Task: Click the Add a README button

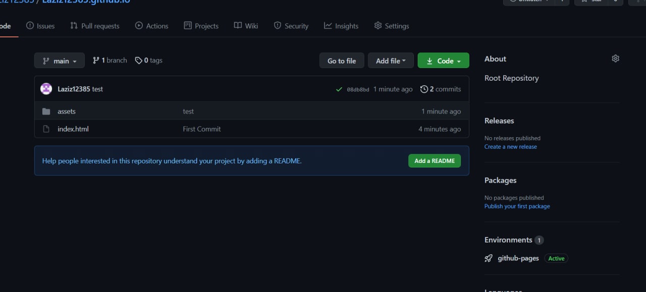Action: [435, 161]
